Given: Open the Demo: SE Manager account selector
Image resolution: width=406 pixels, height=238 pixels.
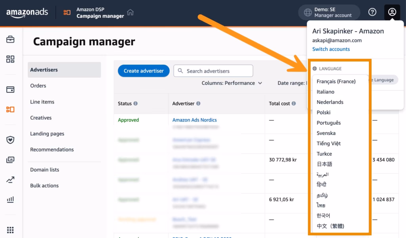Looking at the screenshot, I should (329, 12).
